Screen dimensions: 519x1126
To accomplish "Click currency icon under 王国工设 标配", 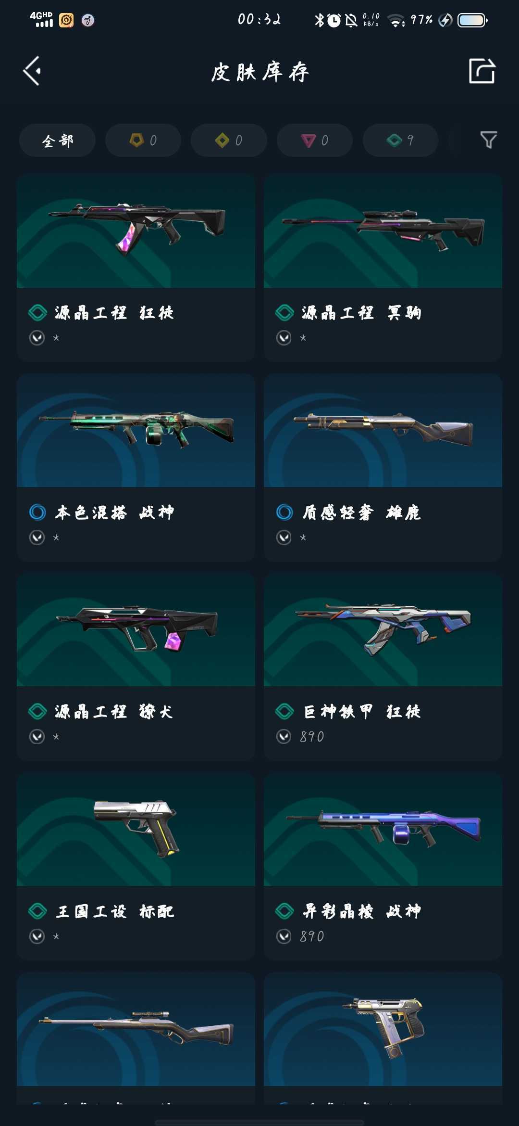I will 37,936.
